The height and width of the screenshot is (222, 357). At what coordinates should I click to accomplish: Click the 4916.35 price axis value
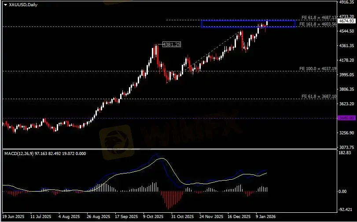pyautogui.click(x=346, y=2)
